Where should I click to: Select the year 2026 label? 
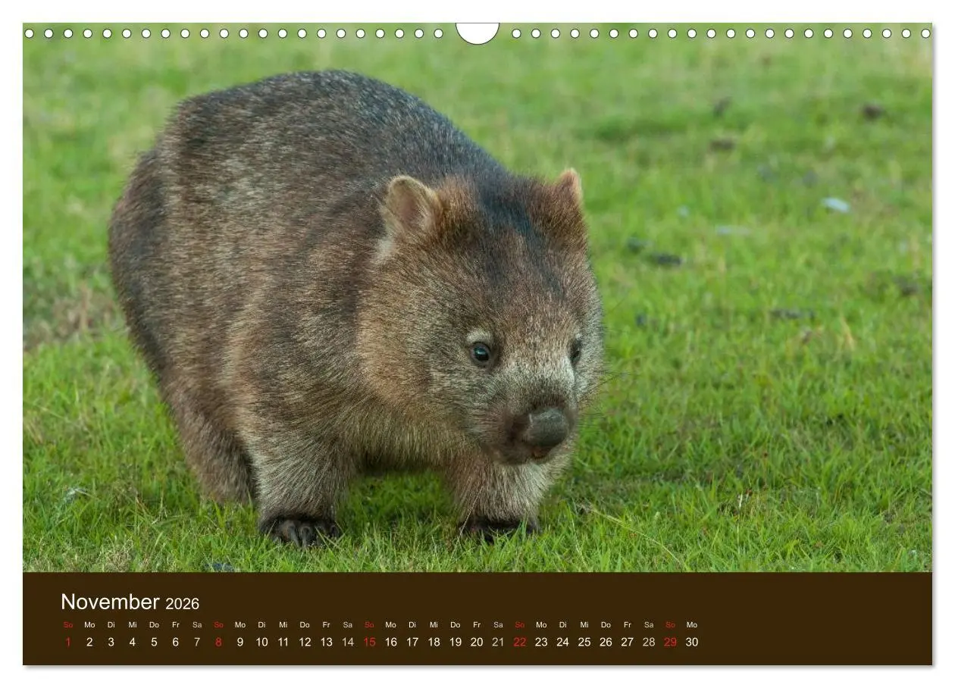coord(182,603)
